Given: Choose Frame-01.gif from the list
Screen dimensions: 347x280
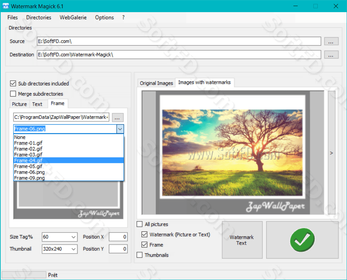Looking at the screenshot, I should pyautogui.click(x=69, y=143).
